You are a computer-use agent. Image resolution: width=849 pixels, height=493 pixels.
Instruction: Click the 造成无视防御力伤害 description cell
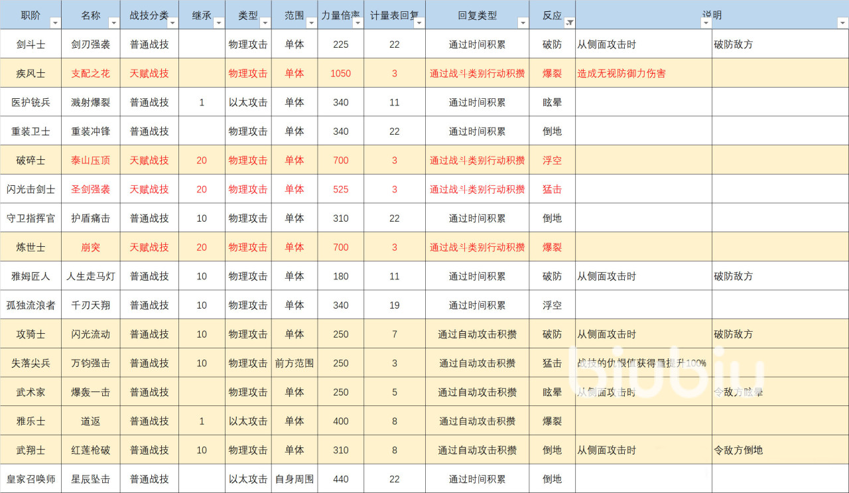coord(643,74)
